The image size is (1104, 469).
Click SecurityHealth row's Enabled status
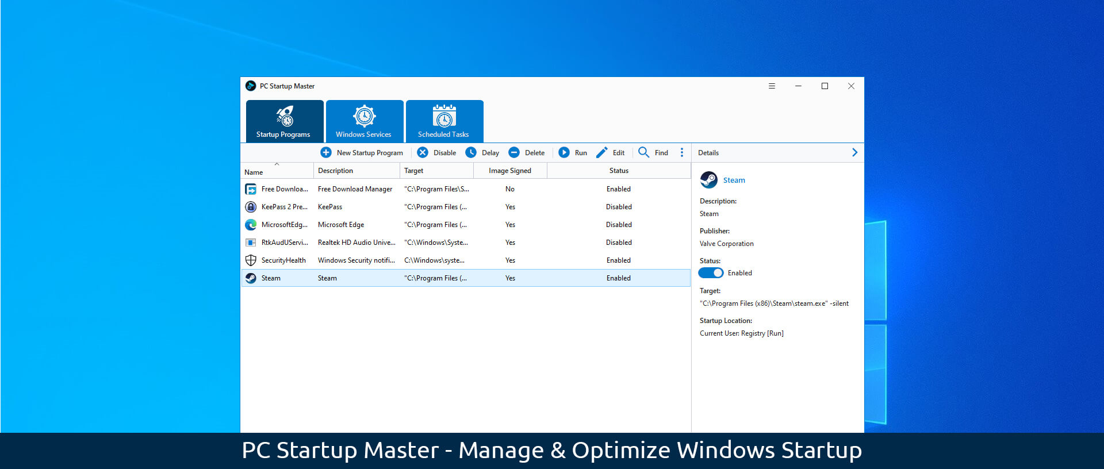coord(619,260)
